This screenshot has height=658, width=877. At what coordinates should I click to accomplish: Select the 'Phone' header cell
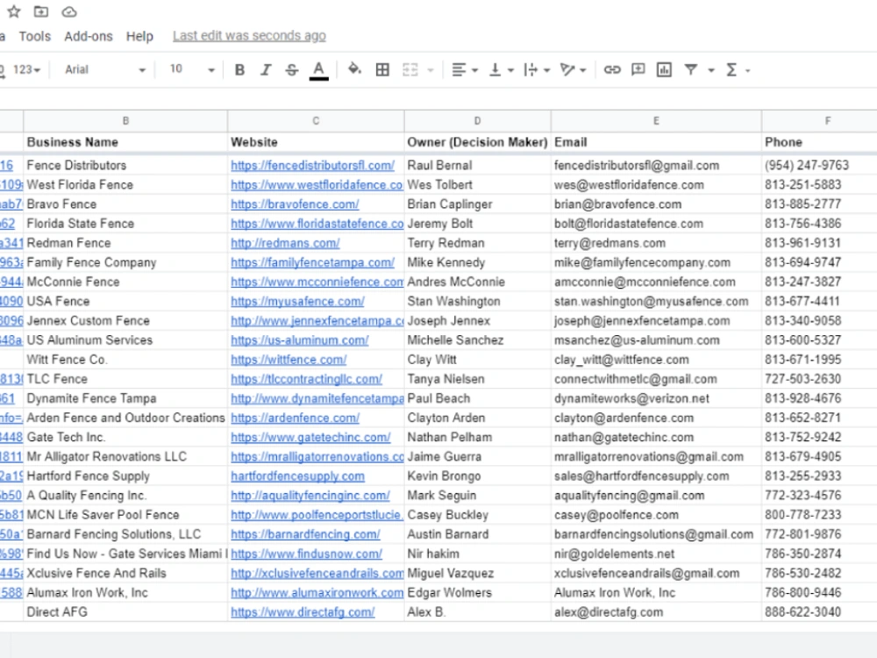point(819,142)
